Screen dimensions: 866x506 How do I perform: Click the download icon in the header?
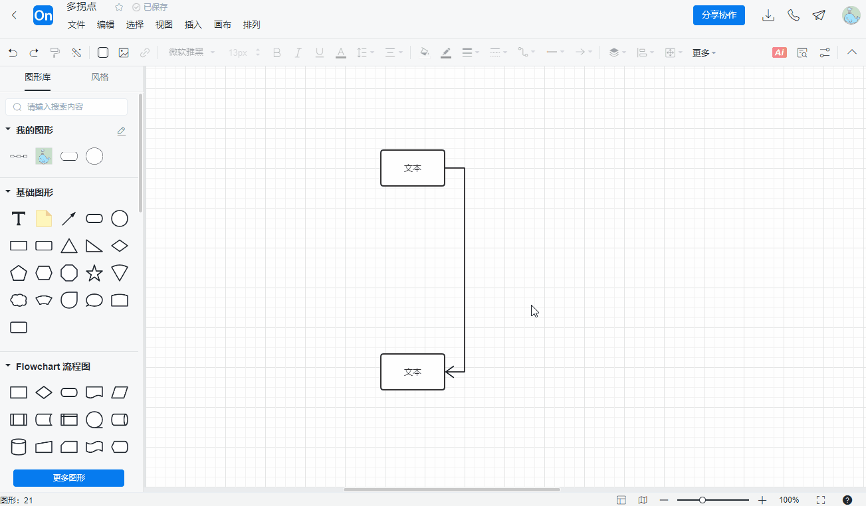point(768,15)
